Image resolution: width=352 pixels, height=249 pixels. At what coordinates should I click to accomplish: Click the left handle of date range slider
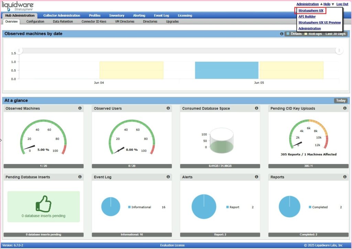coord(19,50)
